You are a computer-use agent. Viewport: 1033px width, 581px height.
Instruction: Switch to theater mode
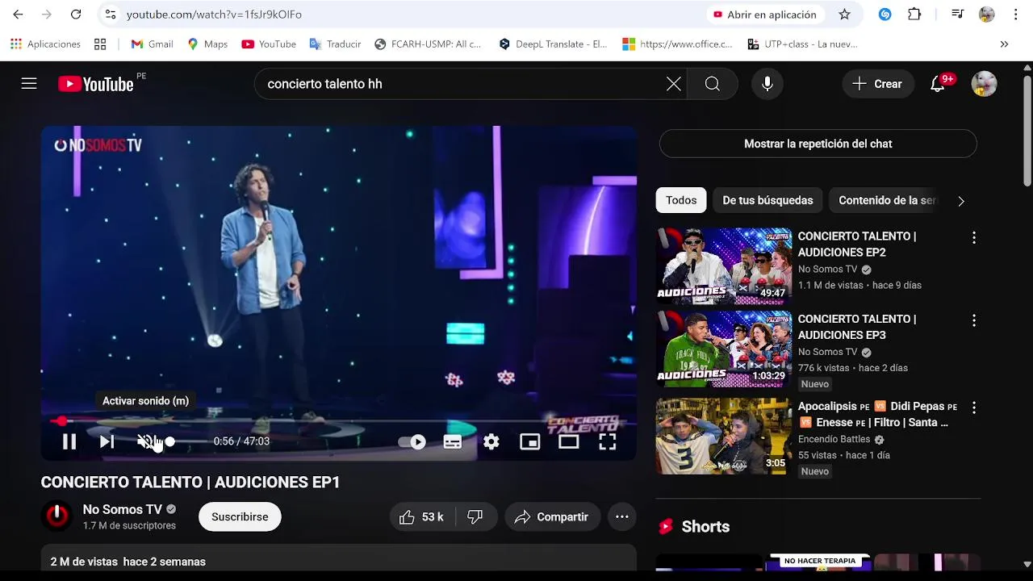[569, 441]
